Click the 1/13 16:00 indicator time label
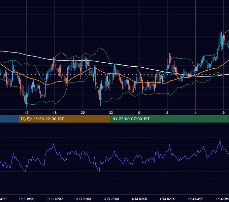The height and width of the screenshot is (202, 229). click(27, 199)
